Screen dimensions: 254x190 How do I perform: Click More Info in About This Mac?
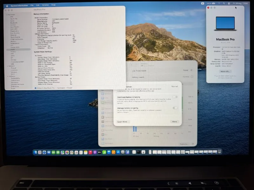pyautogui.click(x=225, y=72)
